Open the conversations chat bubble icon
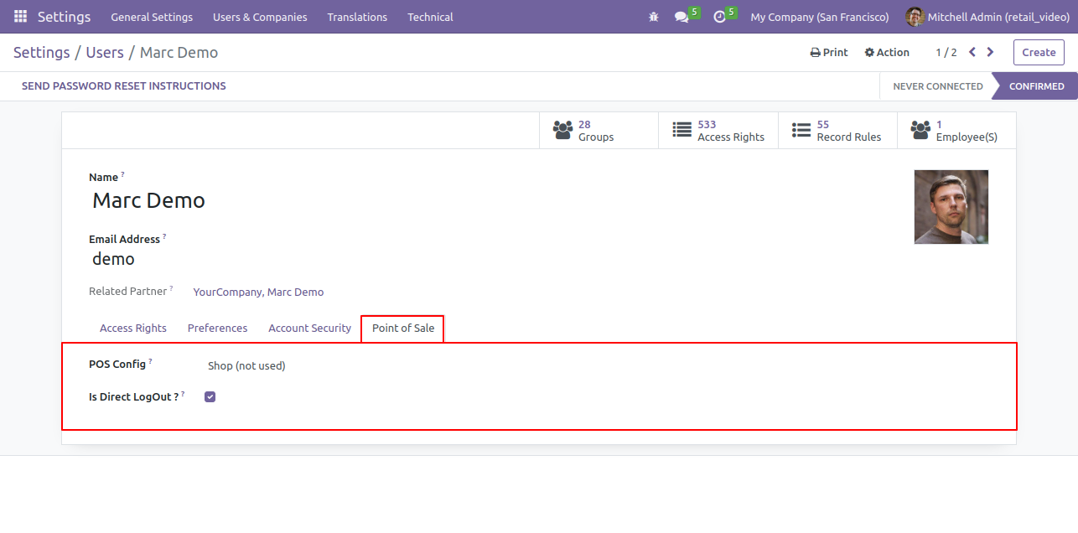This screenshot has width=1078, height=533. tap(682, 17)
